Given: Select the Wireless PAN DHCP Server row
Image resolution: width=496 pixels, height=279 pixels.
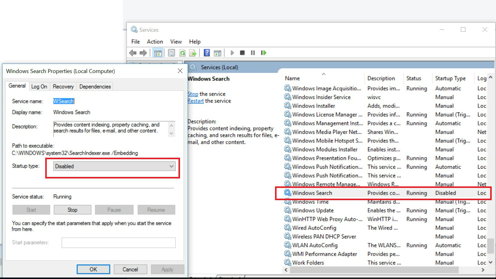Looking at the screenshot, I should [385, 236].
